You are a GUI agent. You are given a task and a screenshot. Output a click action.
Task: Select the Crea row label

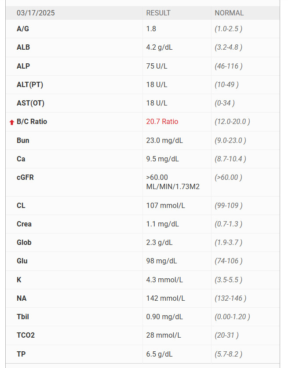coord(24,224)
